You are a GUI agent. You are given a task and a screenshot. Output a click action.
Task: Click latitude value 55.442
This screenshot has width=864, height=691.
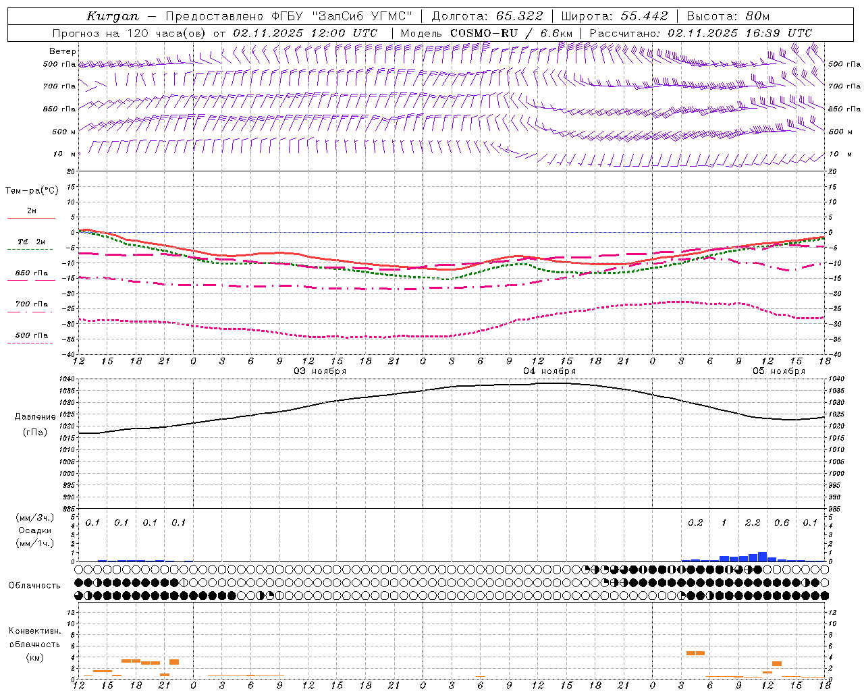click(644, 16)
